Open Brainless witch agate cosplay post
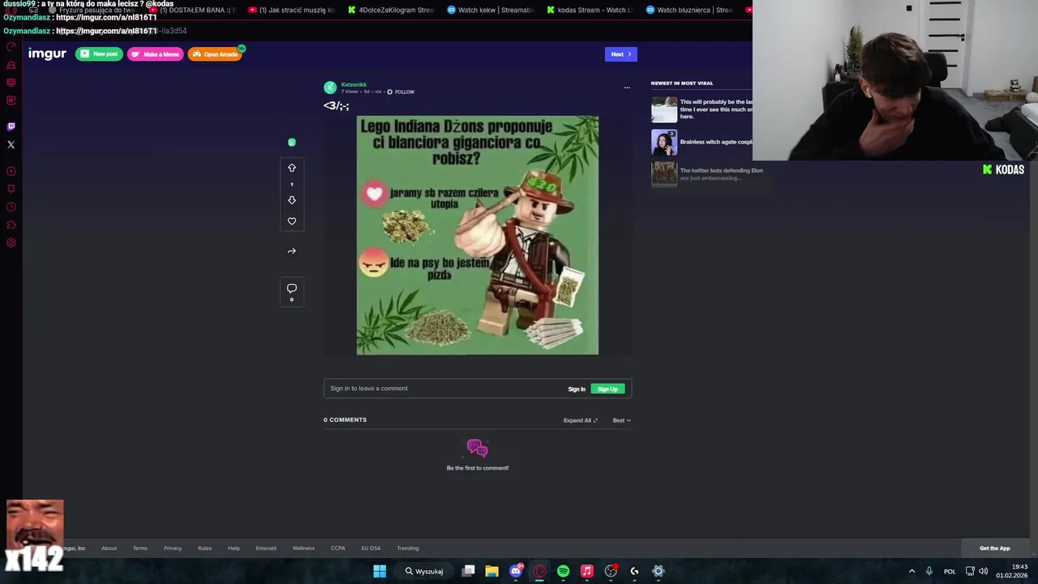This screenshot has width=1038, height=584. [701, 142]
